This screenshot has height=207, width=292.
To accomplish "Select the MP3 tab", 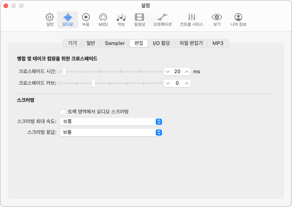I will tap(218, 43).
